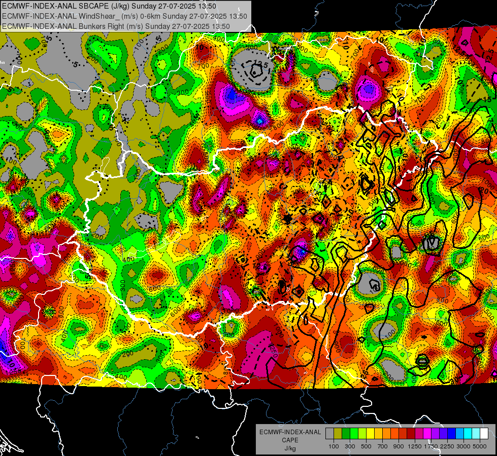Viewport: 497px width, 456px height.
Task: Click the 900 value under the legend
Action: coord(399,446)
